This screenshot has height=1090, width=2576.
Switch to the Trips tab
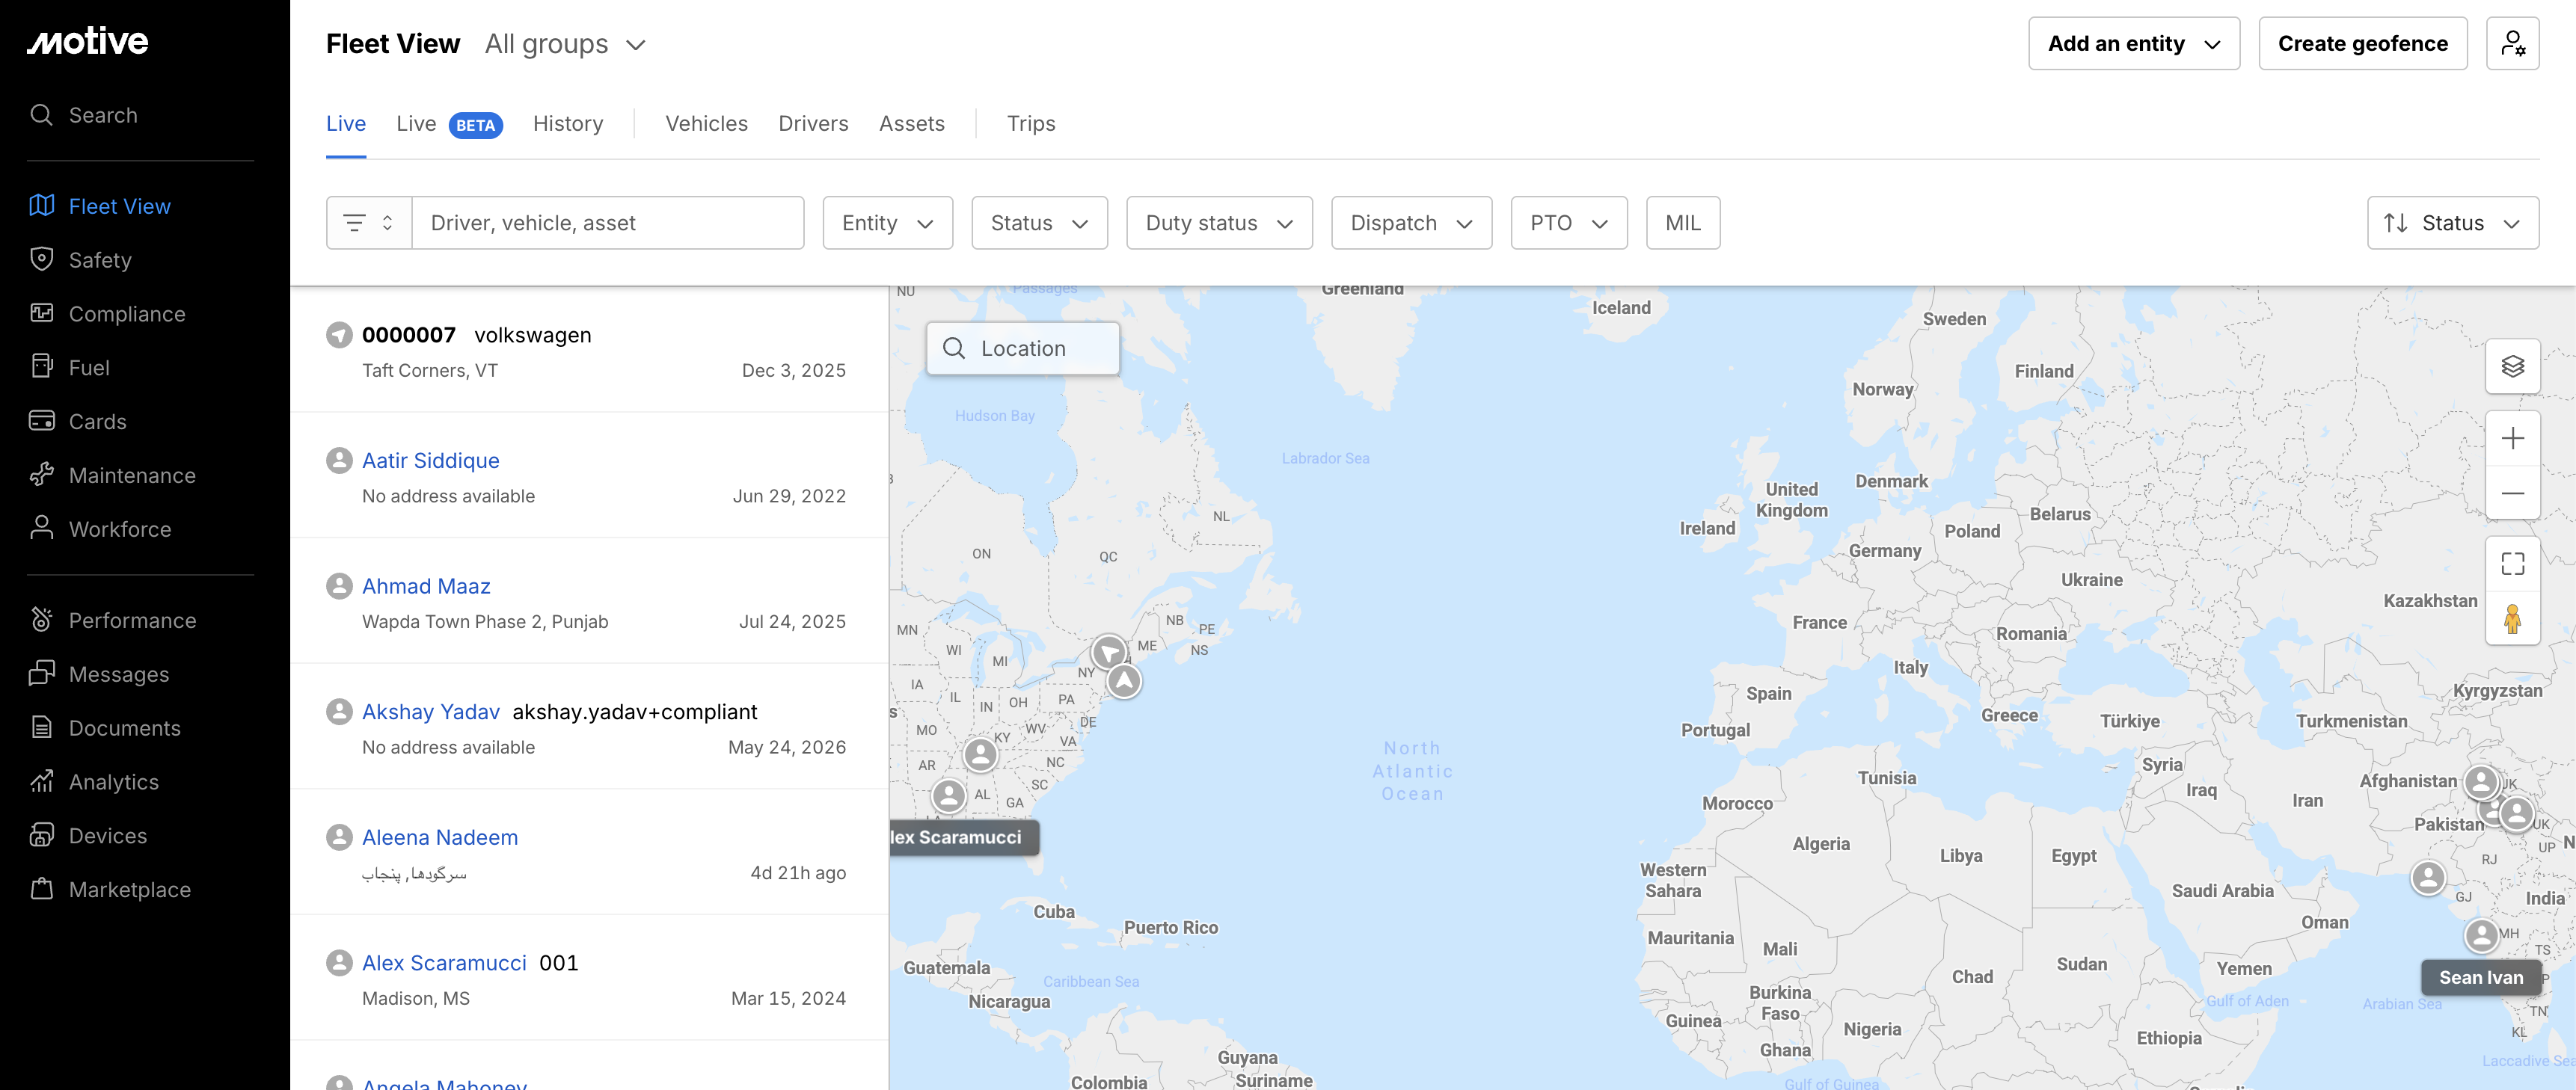tap(1031, 124)
